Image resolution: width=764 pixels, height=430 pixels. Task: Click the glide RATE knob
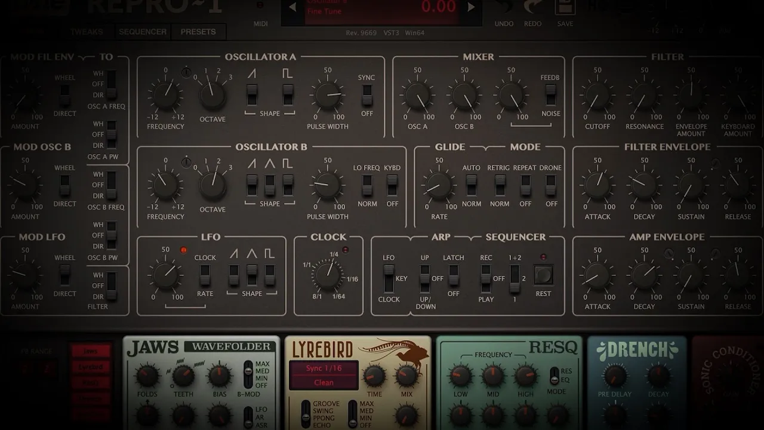click(439, 186)
